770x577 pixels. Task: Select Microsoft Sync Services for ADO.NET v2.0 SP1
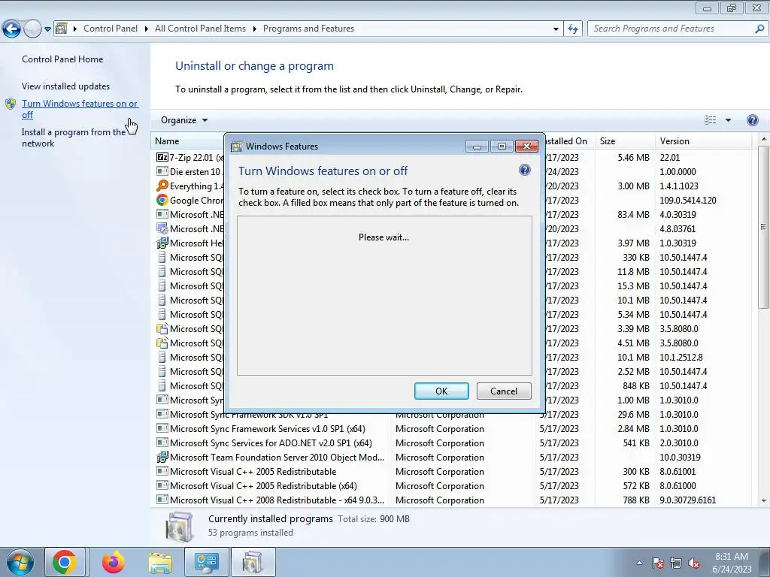(271, 443)
